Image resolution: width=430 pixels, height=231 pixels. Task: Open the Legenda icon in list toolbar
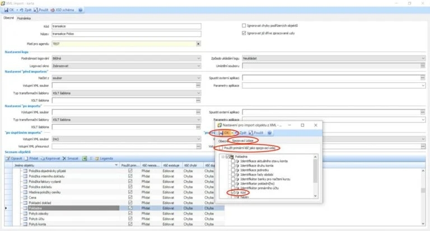(x=97, y=159)
